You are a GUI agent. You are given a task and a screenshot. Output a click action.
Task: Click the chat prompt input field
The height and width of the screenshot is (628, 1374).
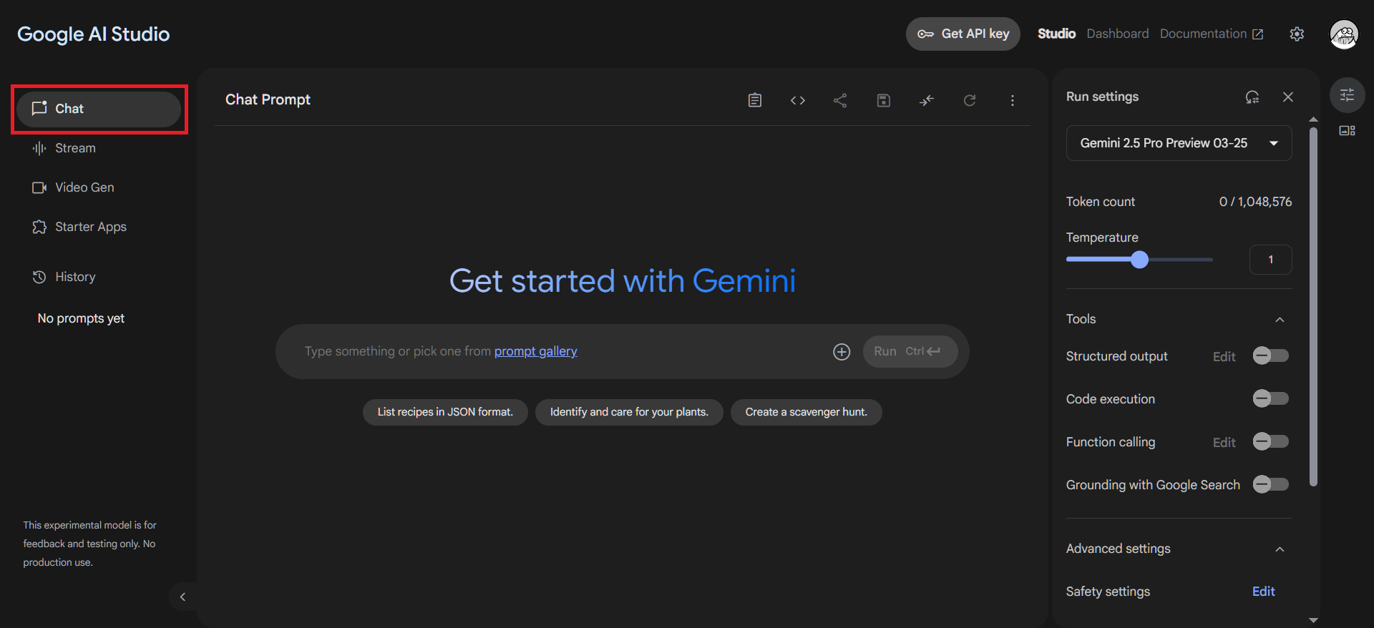click(x=558, y=351)
